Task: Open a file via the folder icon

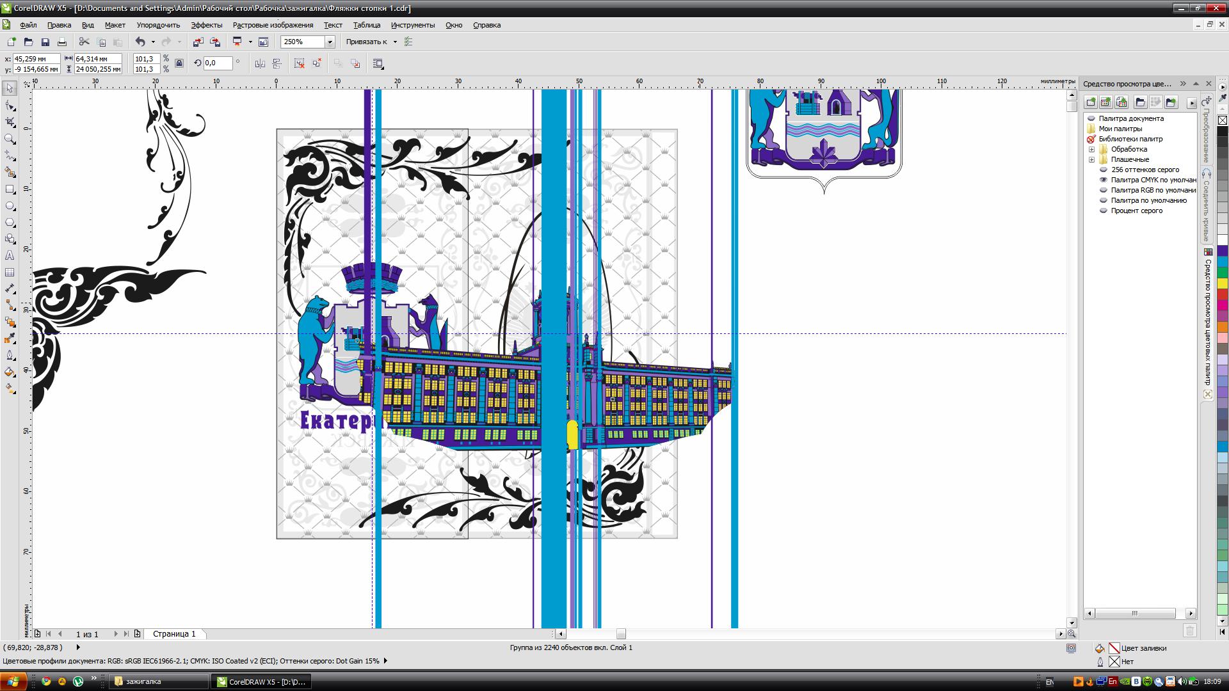Action: coord(28,42)
